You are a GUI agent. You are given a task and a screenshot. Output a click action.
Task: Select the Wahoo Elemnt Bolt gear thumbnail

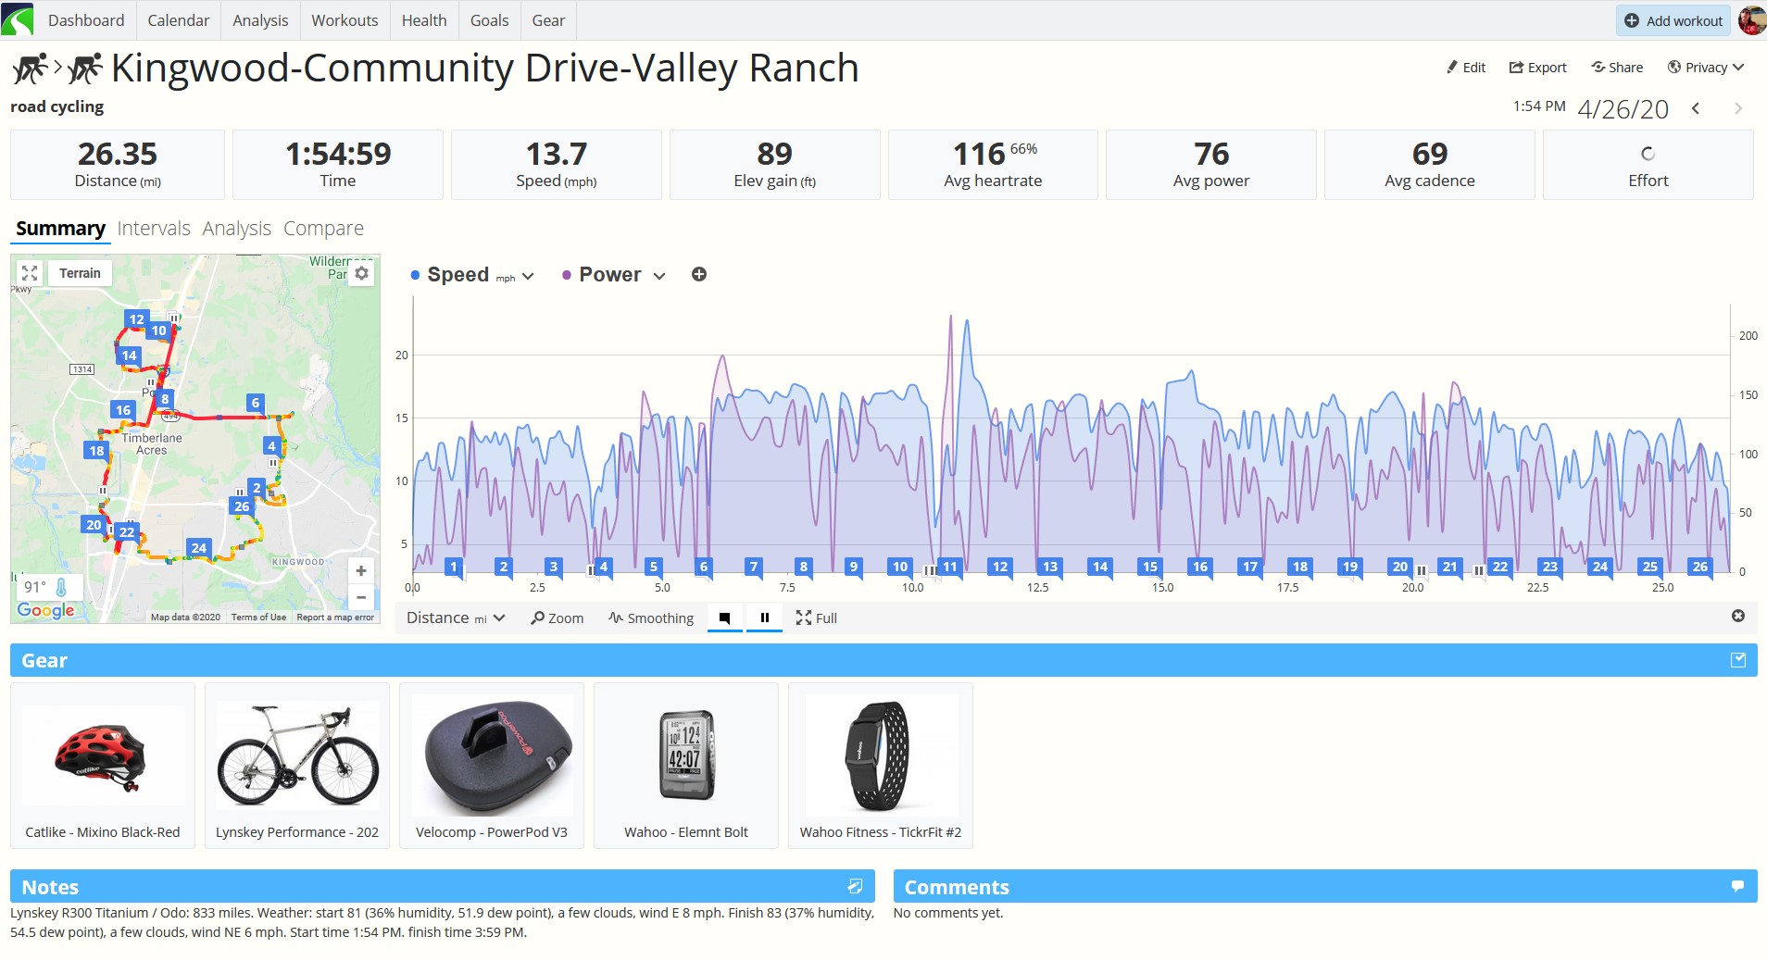tap(686, 766)
